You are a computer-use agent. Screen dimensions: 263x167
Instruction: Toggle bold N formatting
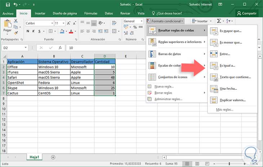(28, 31)
